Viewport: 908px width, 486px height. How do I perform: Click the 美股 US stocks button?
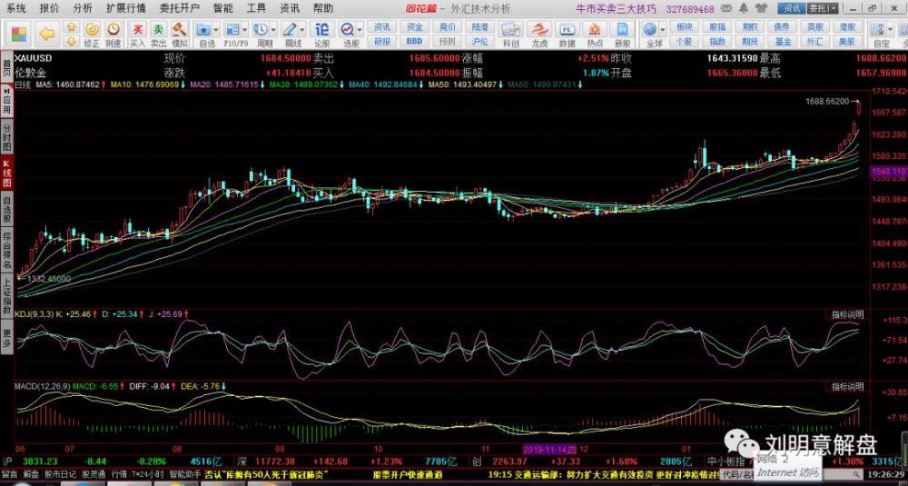click(x=846, y=41)
